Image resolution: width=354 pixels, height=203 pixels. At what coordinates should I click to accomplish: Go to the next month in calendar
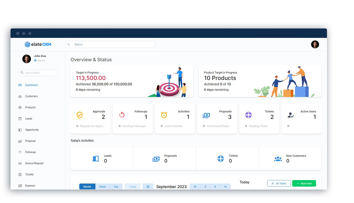(x=215, y=187)
